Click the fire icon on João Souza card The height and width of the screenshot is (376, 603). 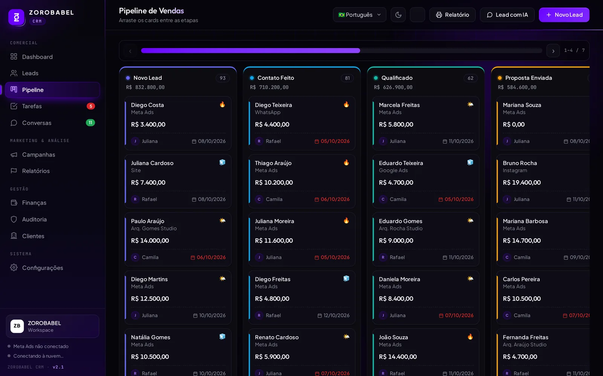[470, 337]
